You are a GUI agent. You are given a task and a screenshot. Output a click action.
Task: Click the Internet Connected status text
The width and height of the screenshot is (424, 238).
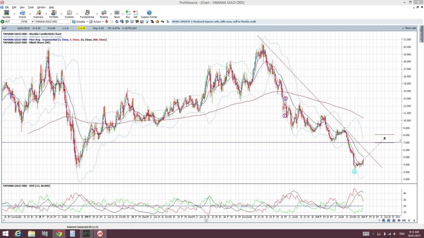pos(82,227)
